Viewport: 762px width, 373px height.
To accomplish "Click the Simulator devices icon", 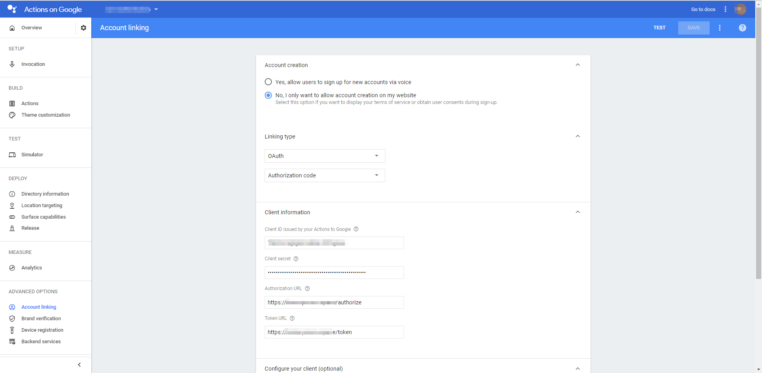I will (x=12, y=155).
